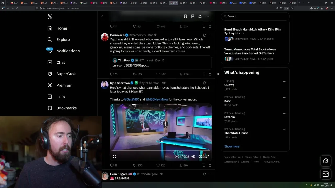Bookmark this page with the star icon
335x188 pixels.
tap(292, 8)
